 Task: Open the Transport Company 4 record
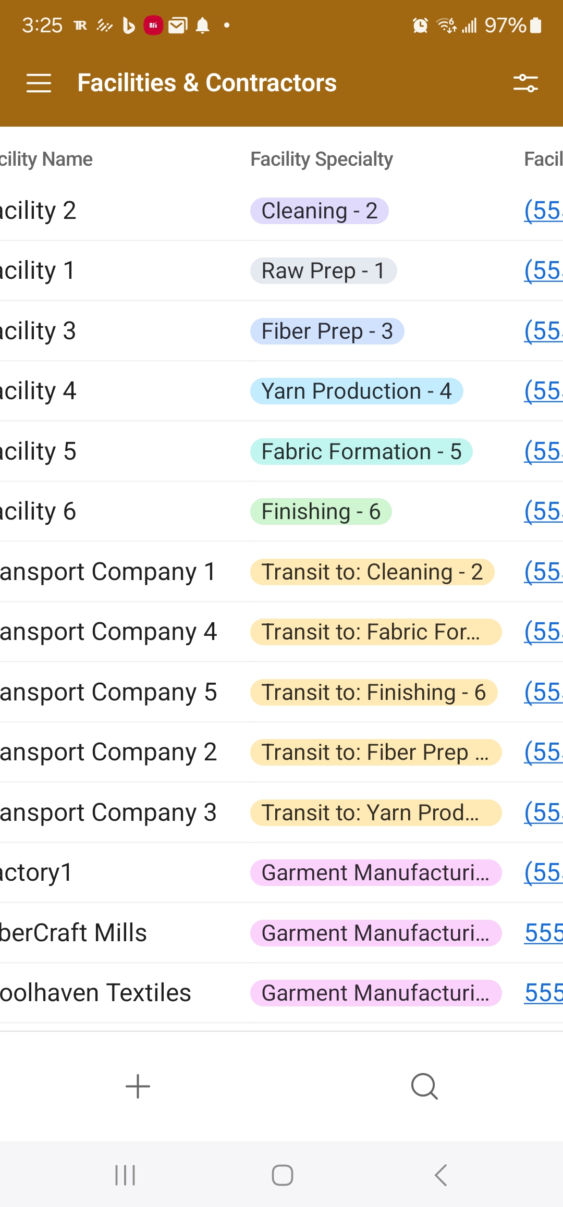tap(108, 632)
